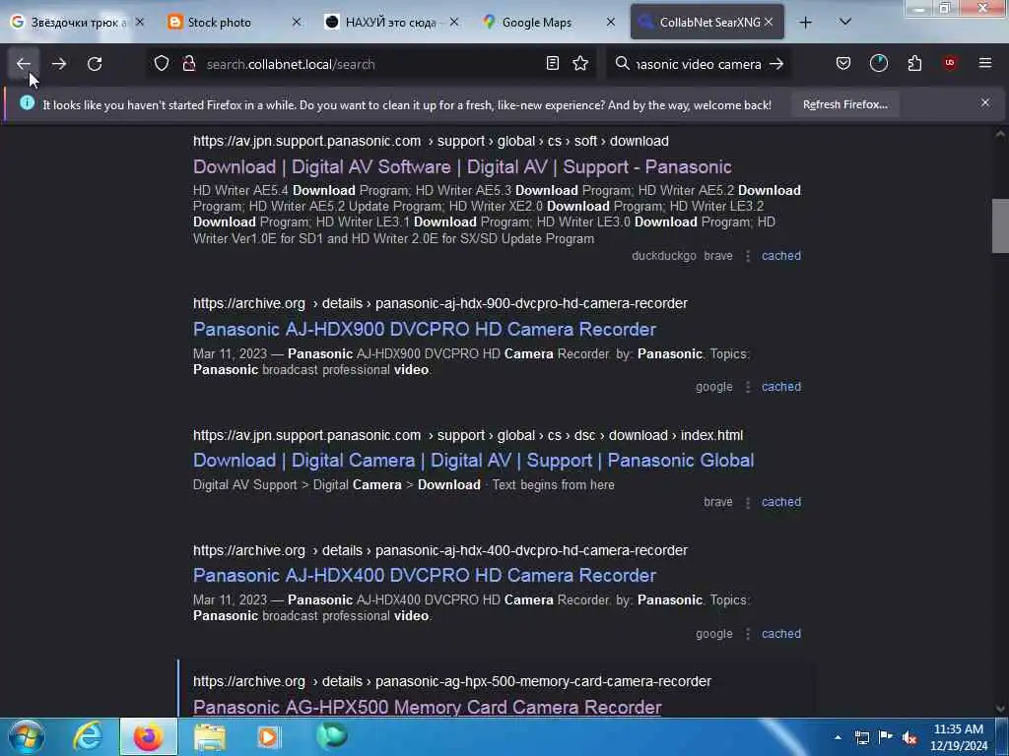
Task: Expand more options dots for Digital Camera result
Action: (x=747, y=502)
